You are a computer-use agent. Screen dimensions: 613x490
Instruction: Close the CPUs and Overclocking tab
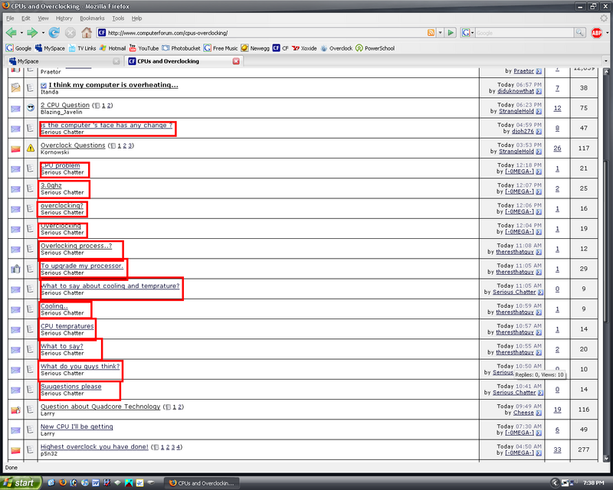point(236,60)
